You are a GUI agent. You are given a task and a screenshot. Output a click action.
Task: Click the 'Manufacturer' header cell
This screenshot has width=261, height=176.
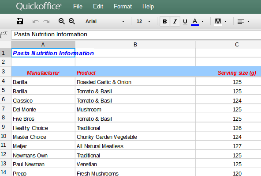(x=43, y=72)
